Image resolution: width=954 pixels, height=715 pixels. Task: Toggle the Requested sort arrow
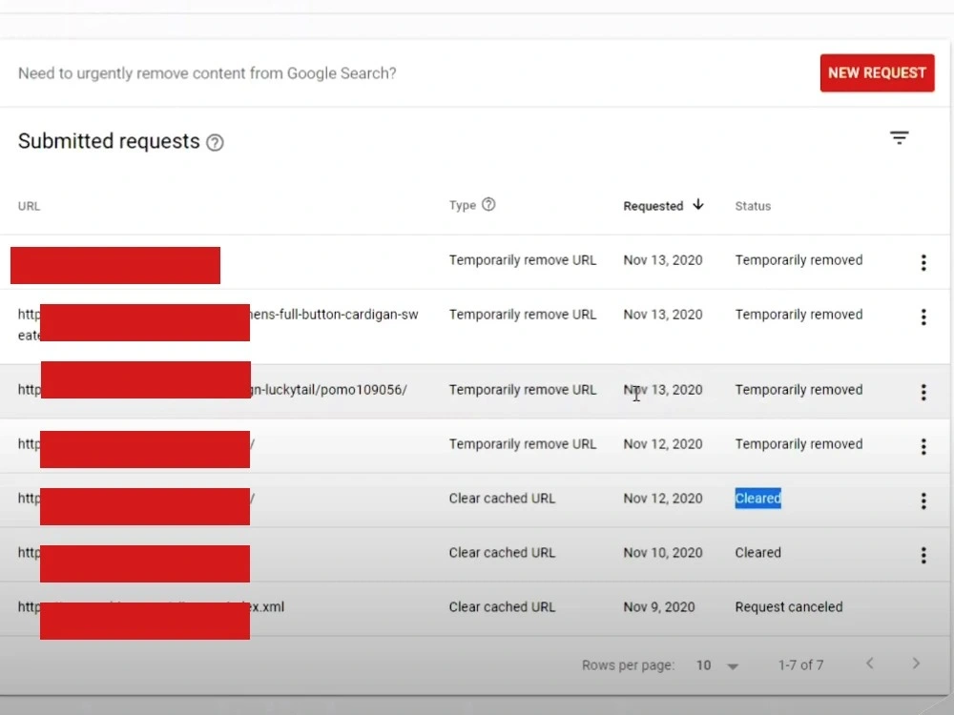(x=698, y=205)
